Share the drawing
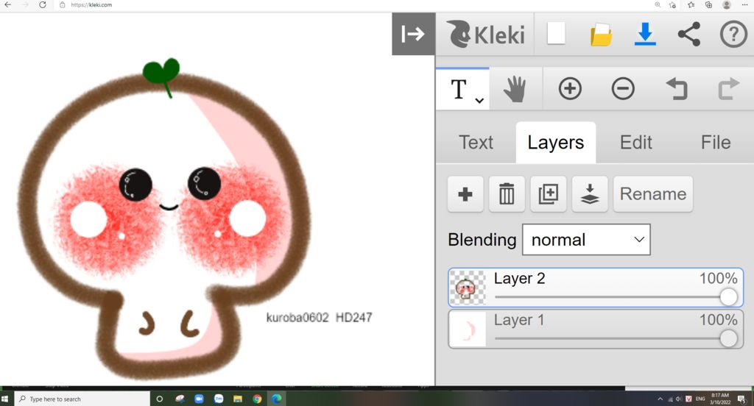 pos(688,34)
